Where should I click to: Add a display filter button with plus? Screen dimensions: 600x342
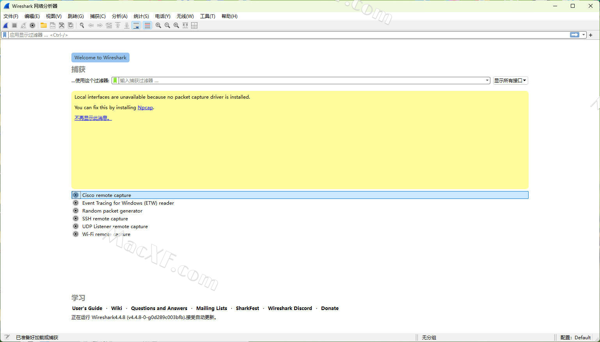[x=591, y=35]
